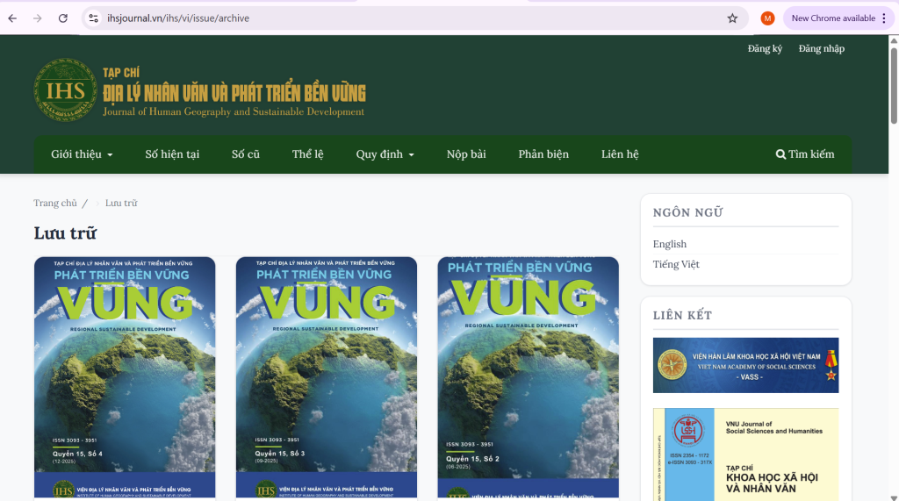Image resolution: width=899 pixels, height=501 pixels.
Task: Switch language to English
Action: (x=670, y=244)
